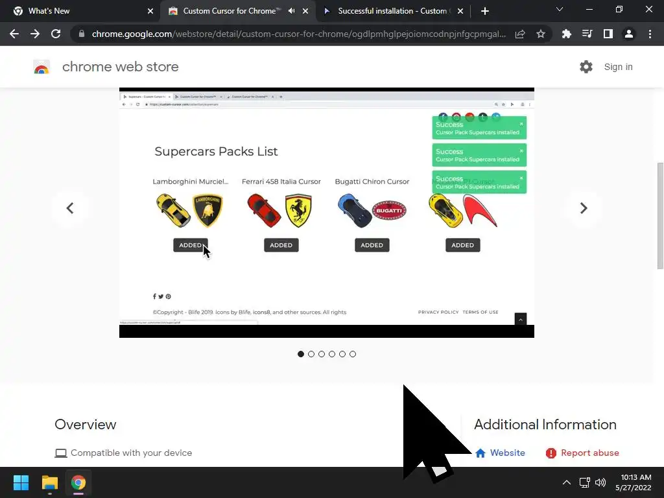Click the chrome web store title
The height and width of the screenshot is (498, 664).
[x=120, y=67]
